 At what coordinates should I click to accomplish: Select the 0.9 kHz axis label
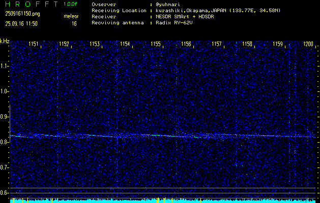pos(4,117)
